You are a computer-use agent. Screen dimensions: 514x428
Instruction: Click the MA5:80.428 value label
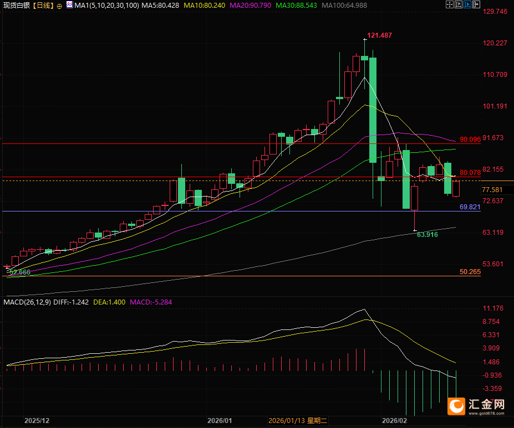(160, 5)
